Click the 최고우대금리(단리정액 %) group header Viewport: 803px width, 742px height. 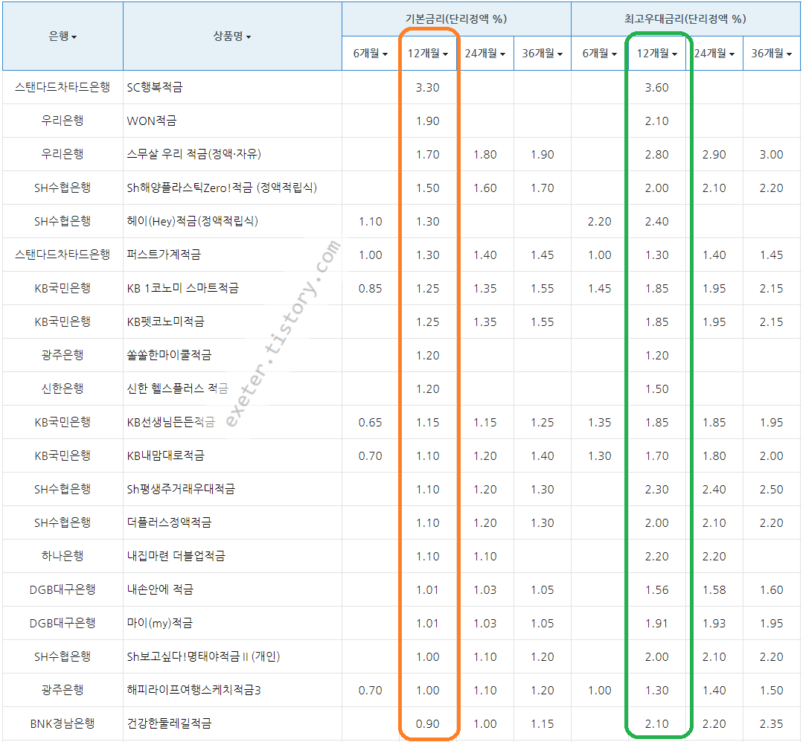coord(685,19)
